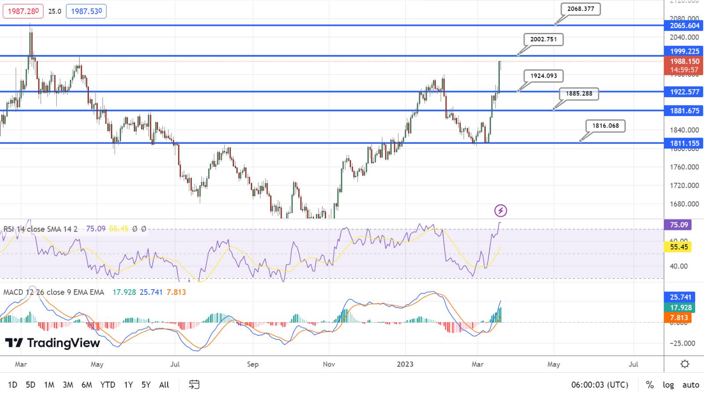The width and height of the screenshot is (704, 393).
Task: Select the 1D time range
Action: tap(12, 385)
